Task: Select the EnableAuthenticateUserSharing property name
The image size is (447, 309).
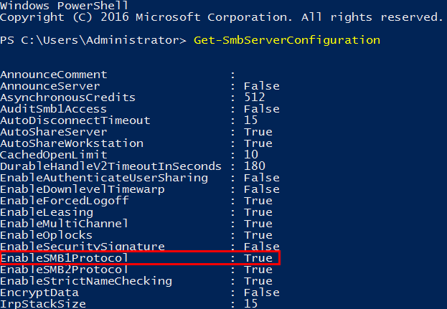Action: click(104, 178)
